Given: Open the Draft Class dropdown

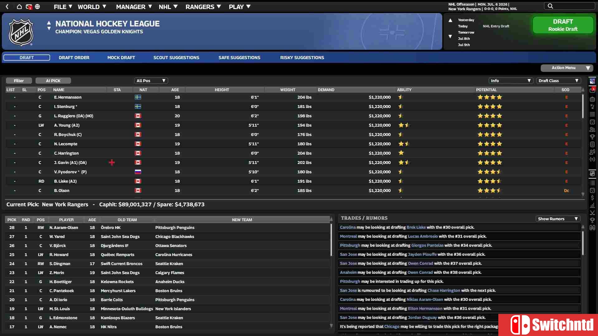Looking at the screenshot, I should pos(558,81).
